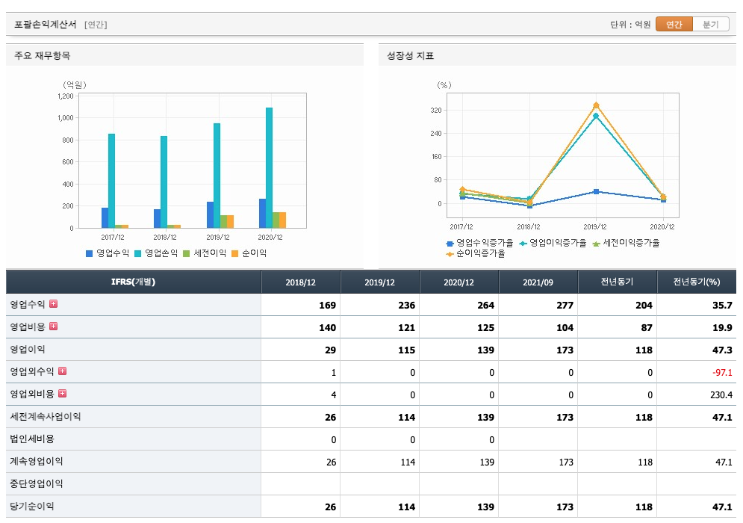Click the 277 value in 영업수익 row
743x523 pixels.
pos(565,306)
